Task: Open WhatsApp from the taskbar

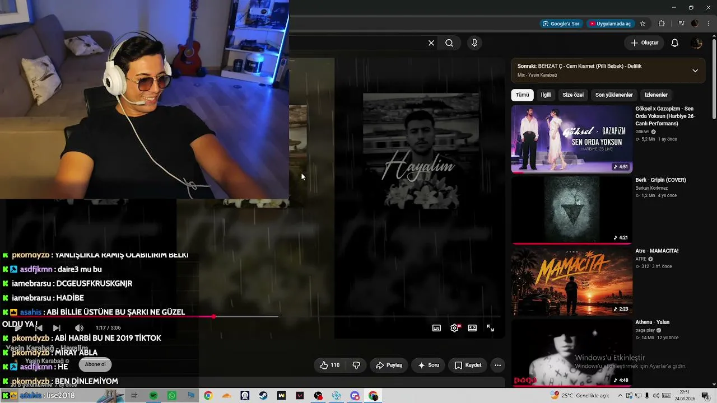Action: pos(172,396)
